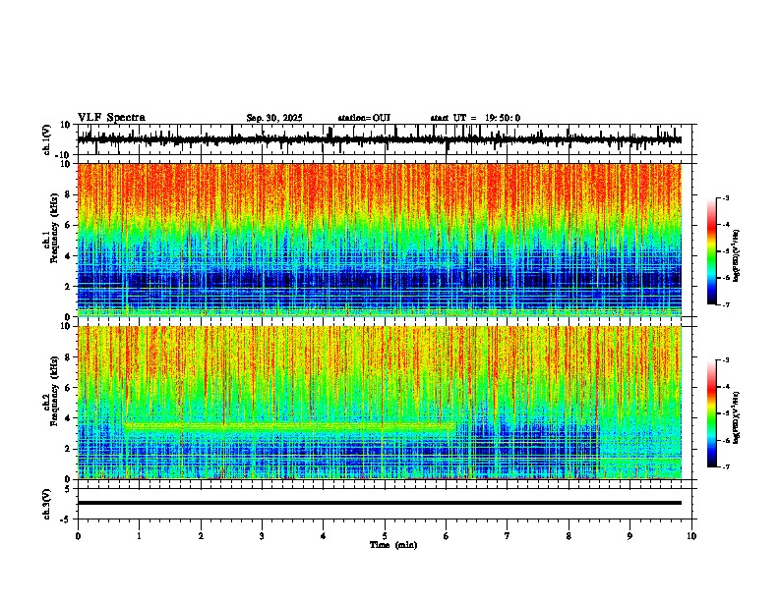Click time axis tick label "5"
The width and height of the screenshot is (779, 601).
[x=385, y=536]
